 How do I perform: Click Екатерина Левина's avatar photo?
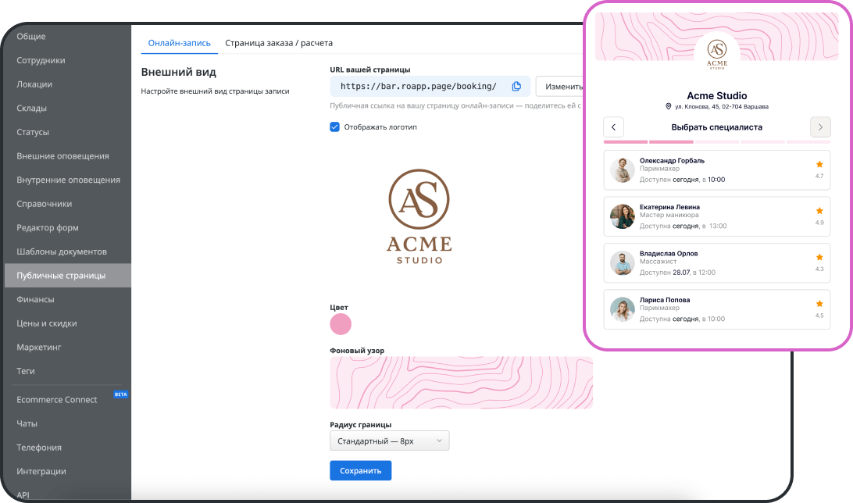pos(623,216)
